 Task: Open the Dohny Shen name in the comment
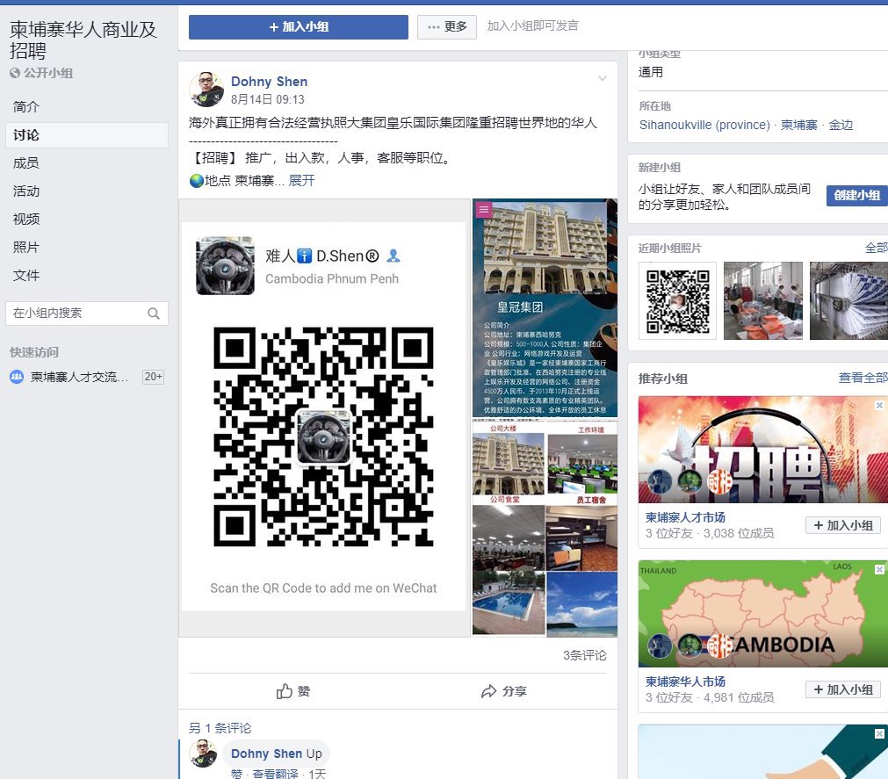pos(266,754)
